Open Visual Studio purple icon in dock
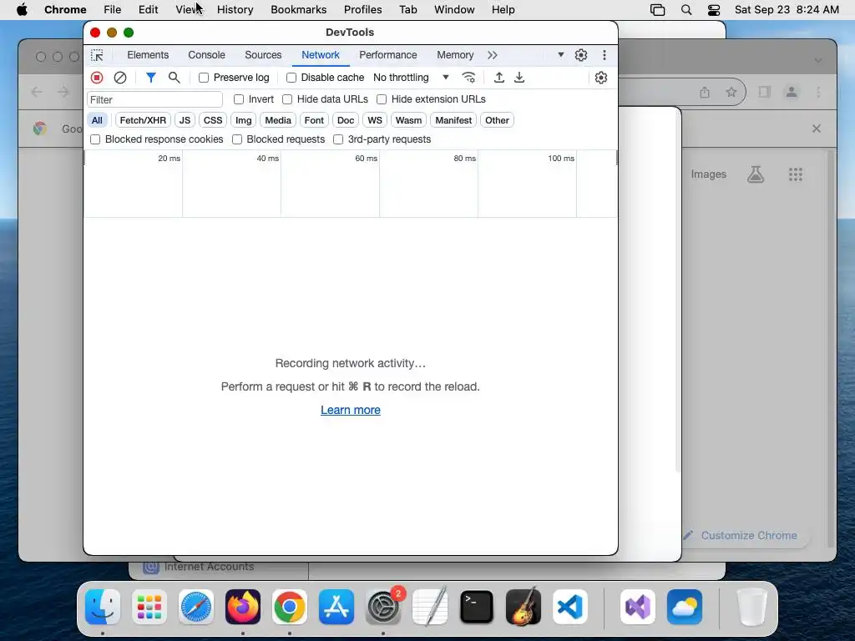The width and height of the screenshot is (855, 641). pyautogui.click(x=638, y=607)
